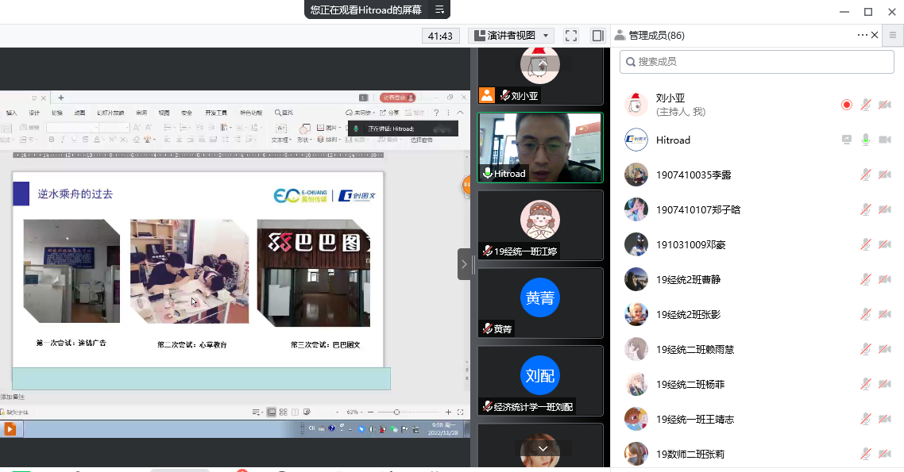Viewport: 904px width, 472px height.
Task: Click the red recording indicator for 刘小亚
Action: [x=847, y=105]
